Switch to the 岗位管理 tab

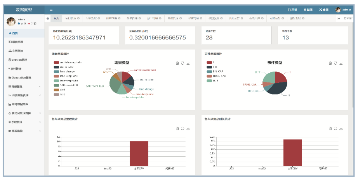(175, 19)
